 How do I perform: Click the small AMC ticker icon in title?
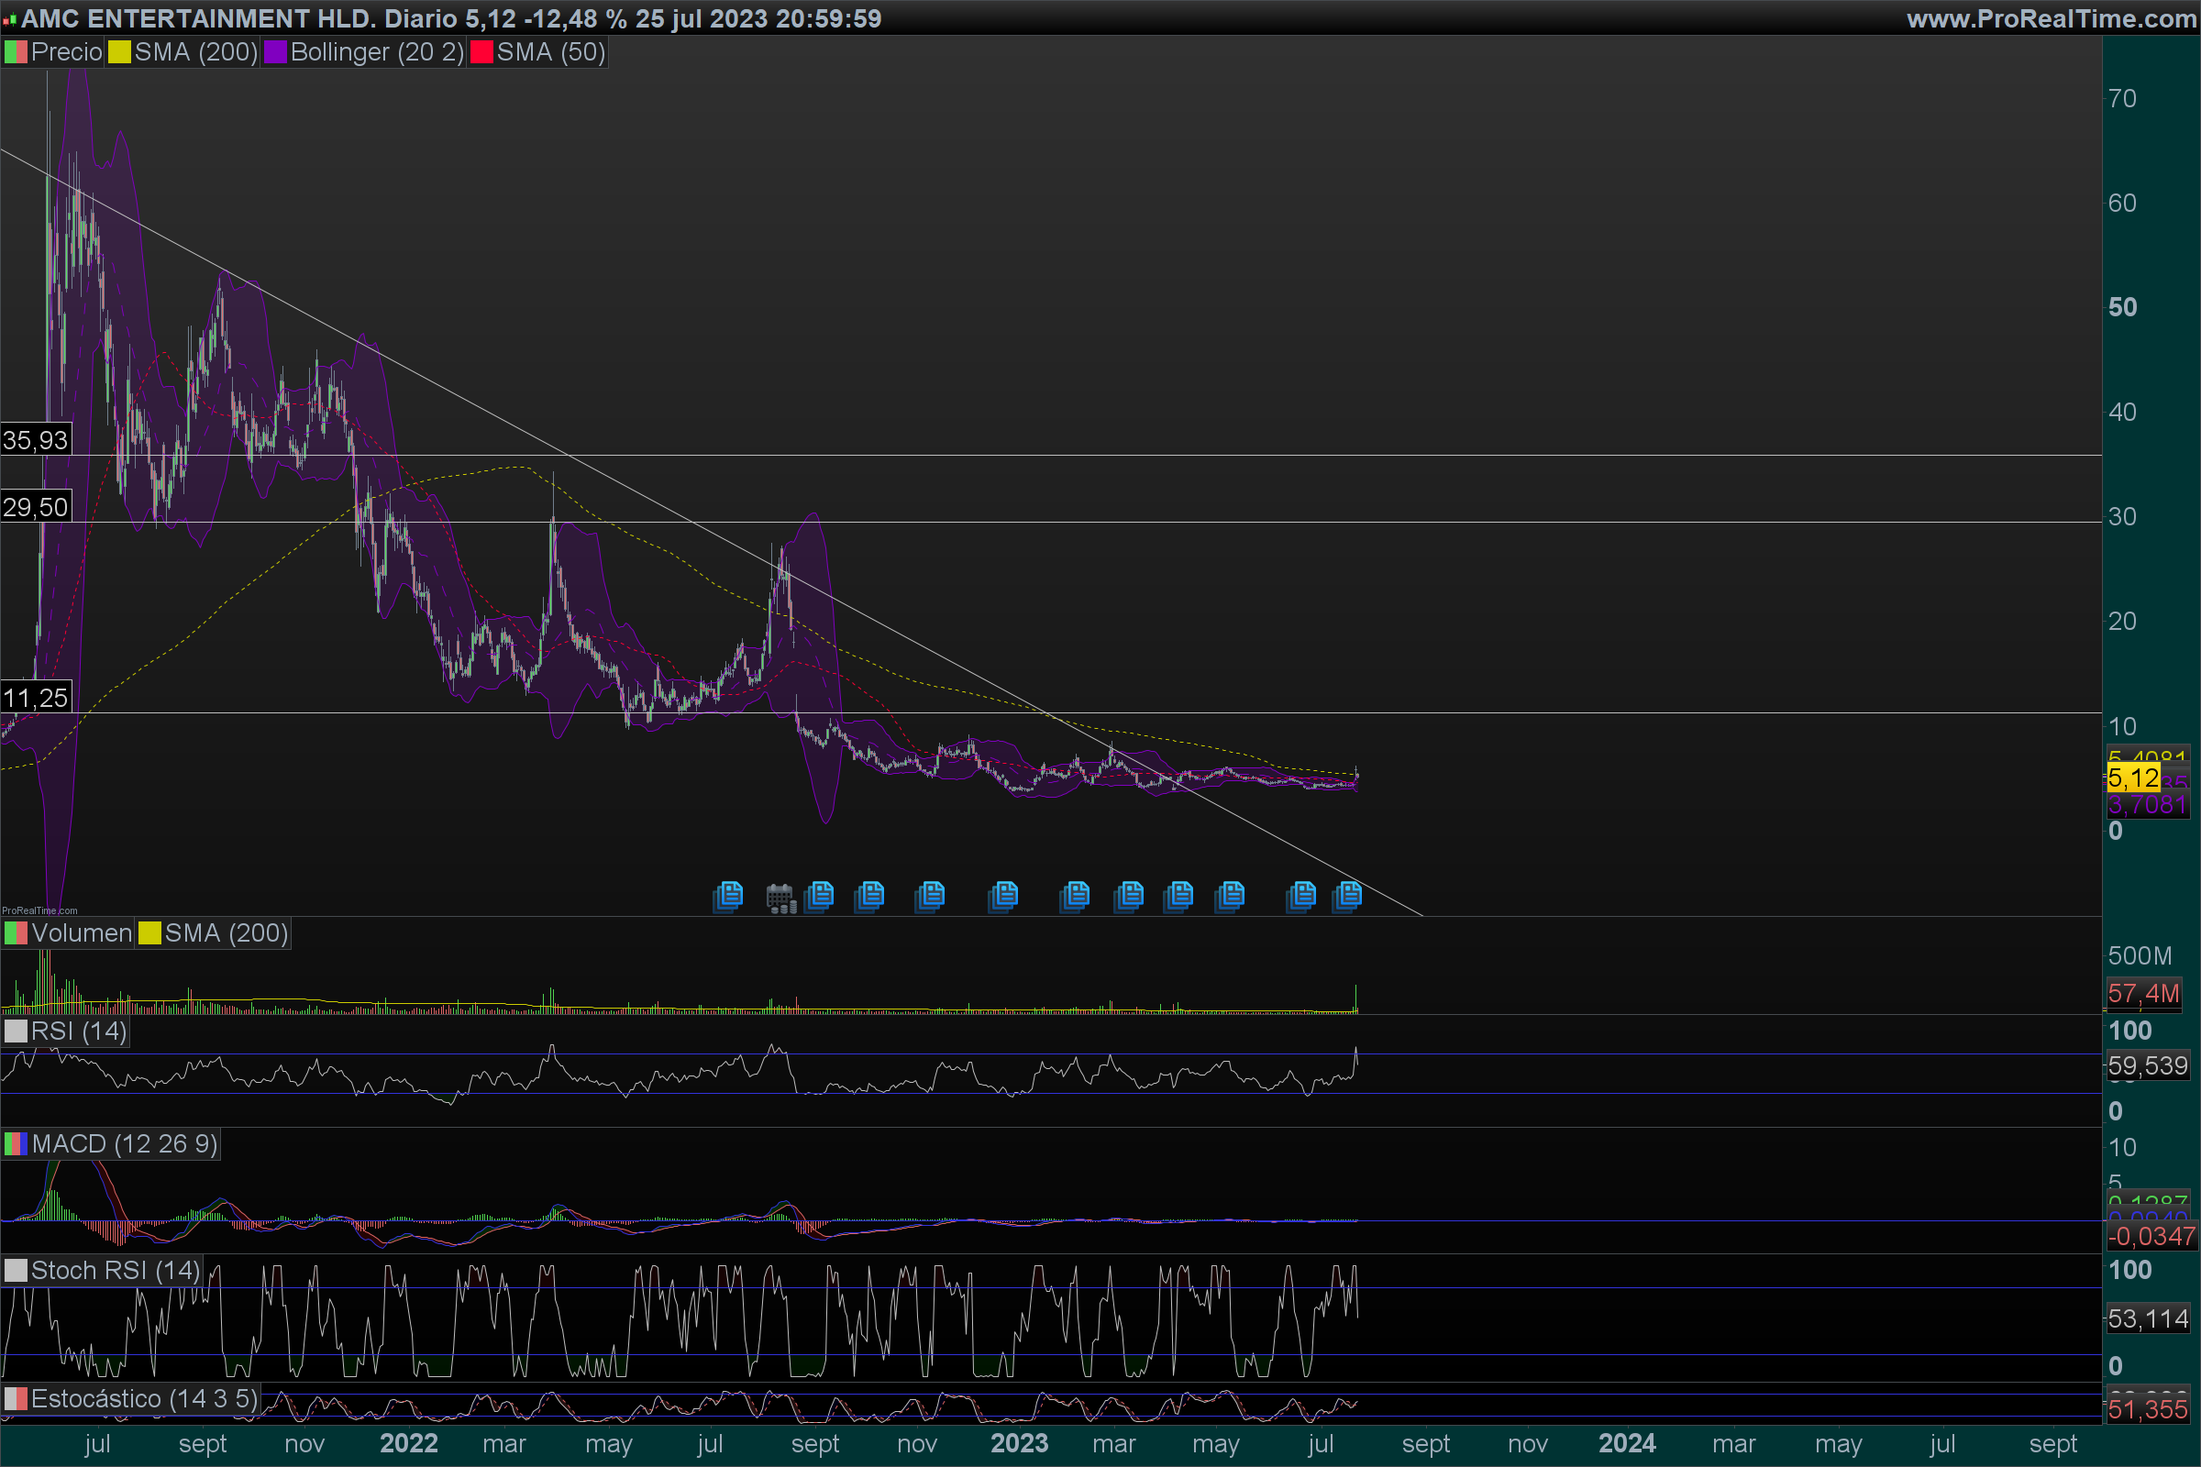pyautogui.click(x=9, y=18)
